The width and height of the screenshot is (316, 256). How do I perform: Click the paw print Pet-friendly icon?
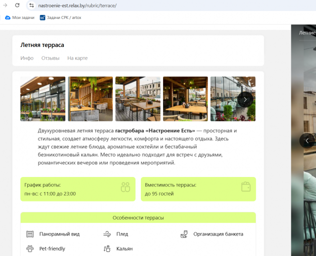pyautogui.click(x=30, y=249)
